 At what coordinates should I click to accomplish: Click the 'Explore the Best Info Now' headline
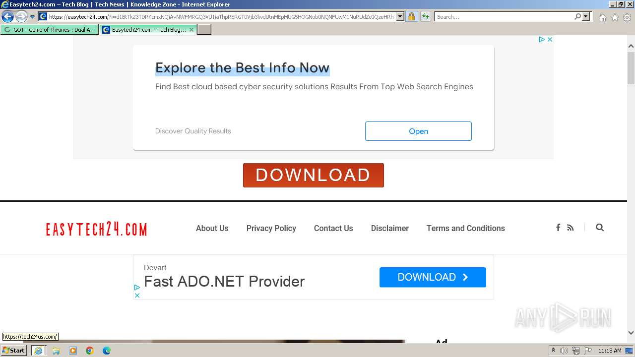pos(242,68)
